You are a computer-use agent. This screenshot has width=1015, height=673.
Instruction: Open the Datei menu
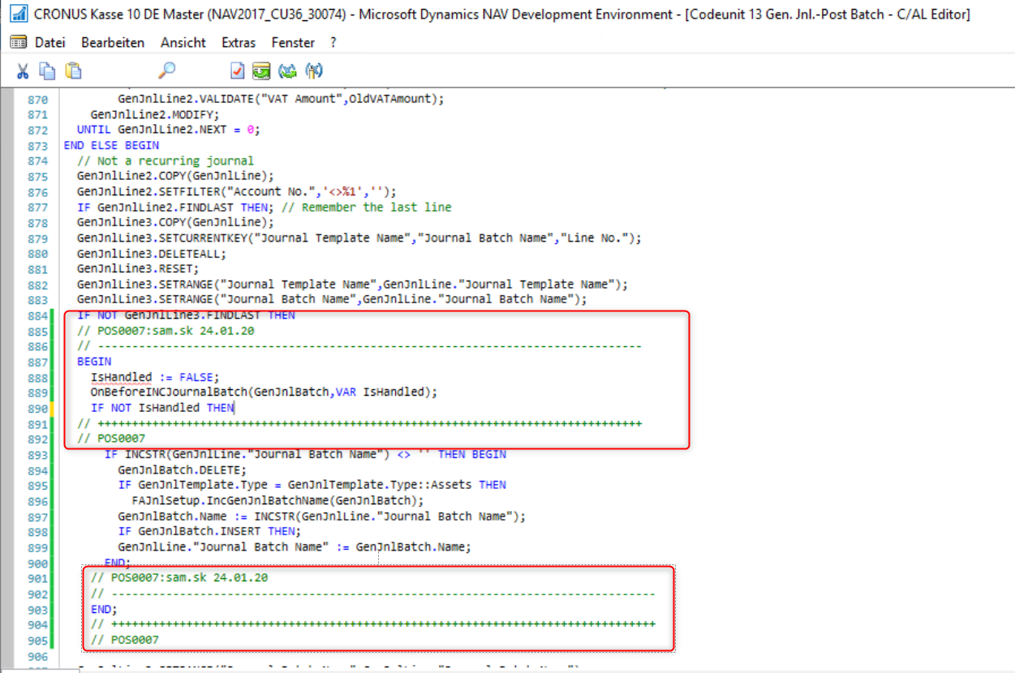(x=49, y=42)
